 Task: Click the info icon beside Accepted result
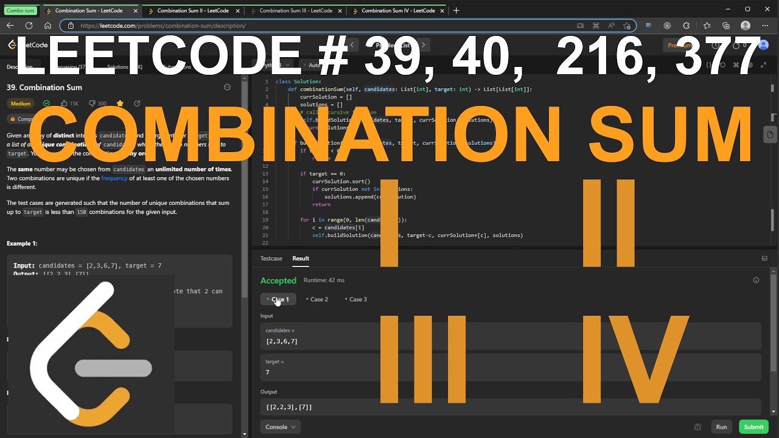point(756,280)
